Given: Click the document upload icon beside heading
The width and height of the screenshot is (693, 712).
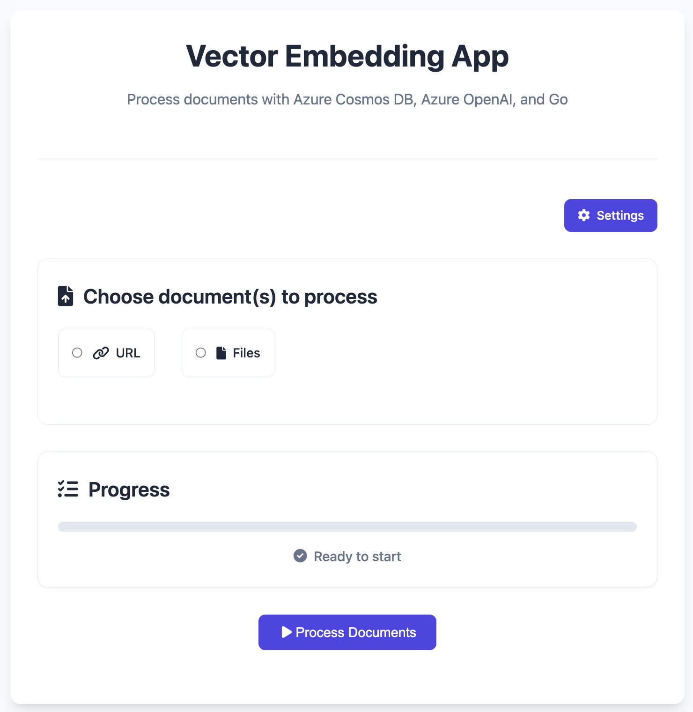Looking at the screenshot, I should pos(66,296).
